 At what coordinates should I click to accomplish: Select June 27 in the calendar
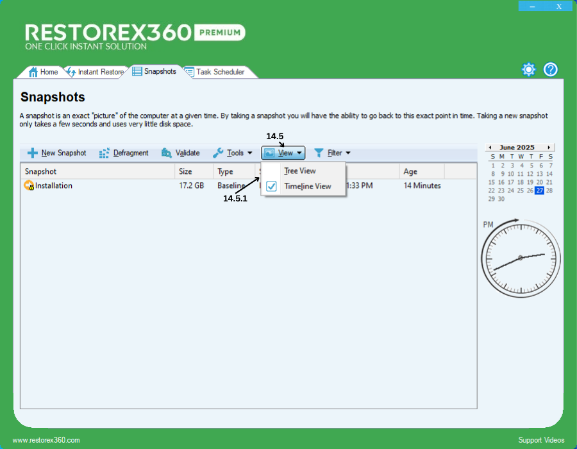539,191
